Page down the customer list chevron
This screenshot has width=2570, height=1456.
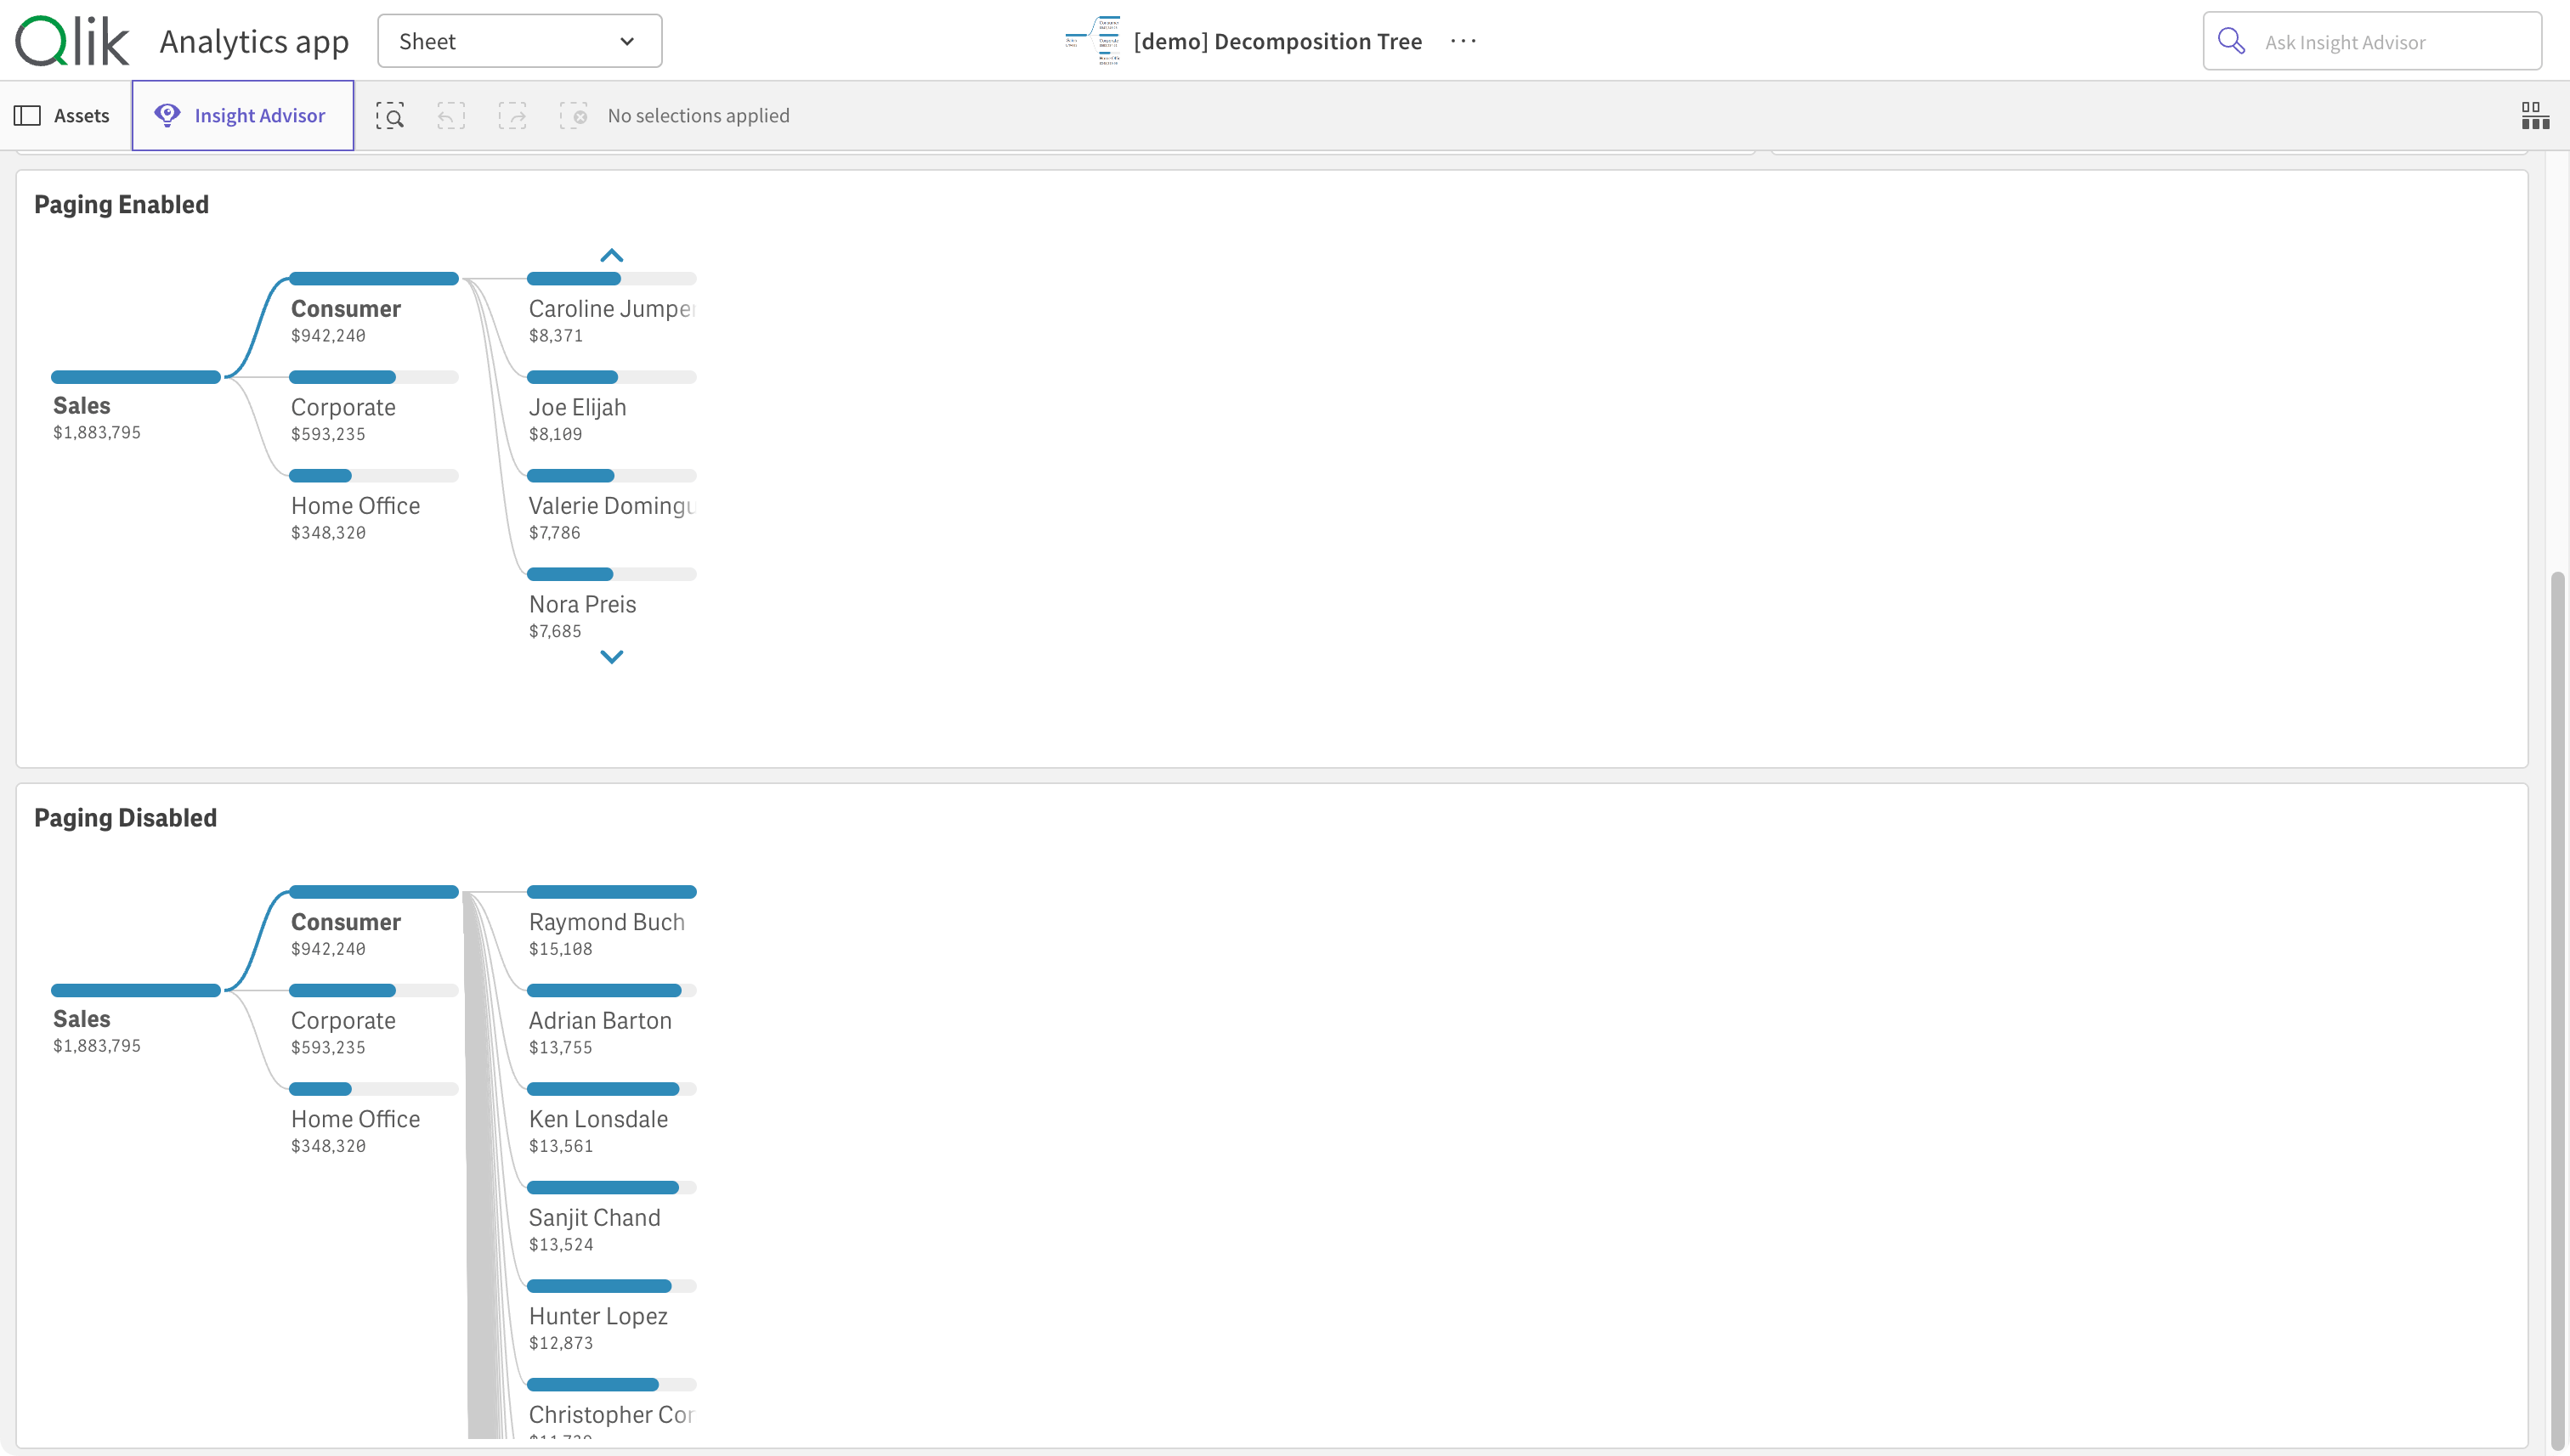click(611, 657)
